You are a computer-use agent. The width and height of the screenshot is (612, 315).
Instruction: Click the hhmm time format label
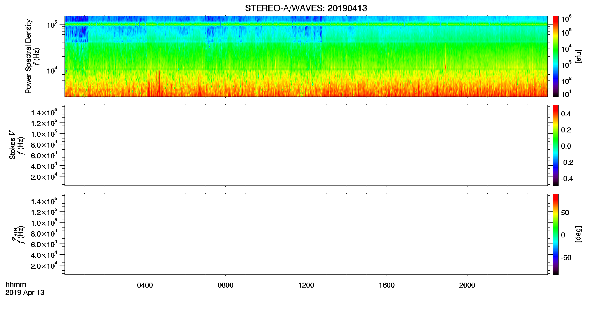[16, 284]
